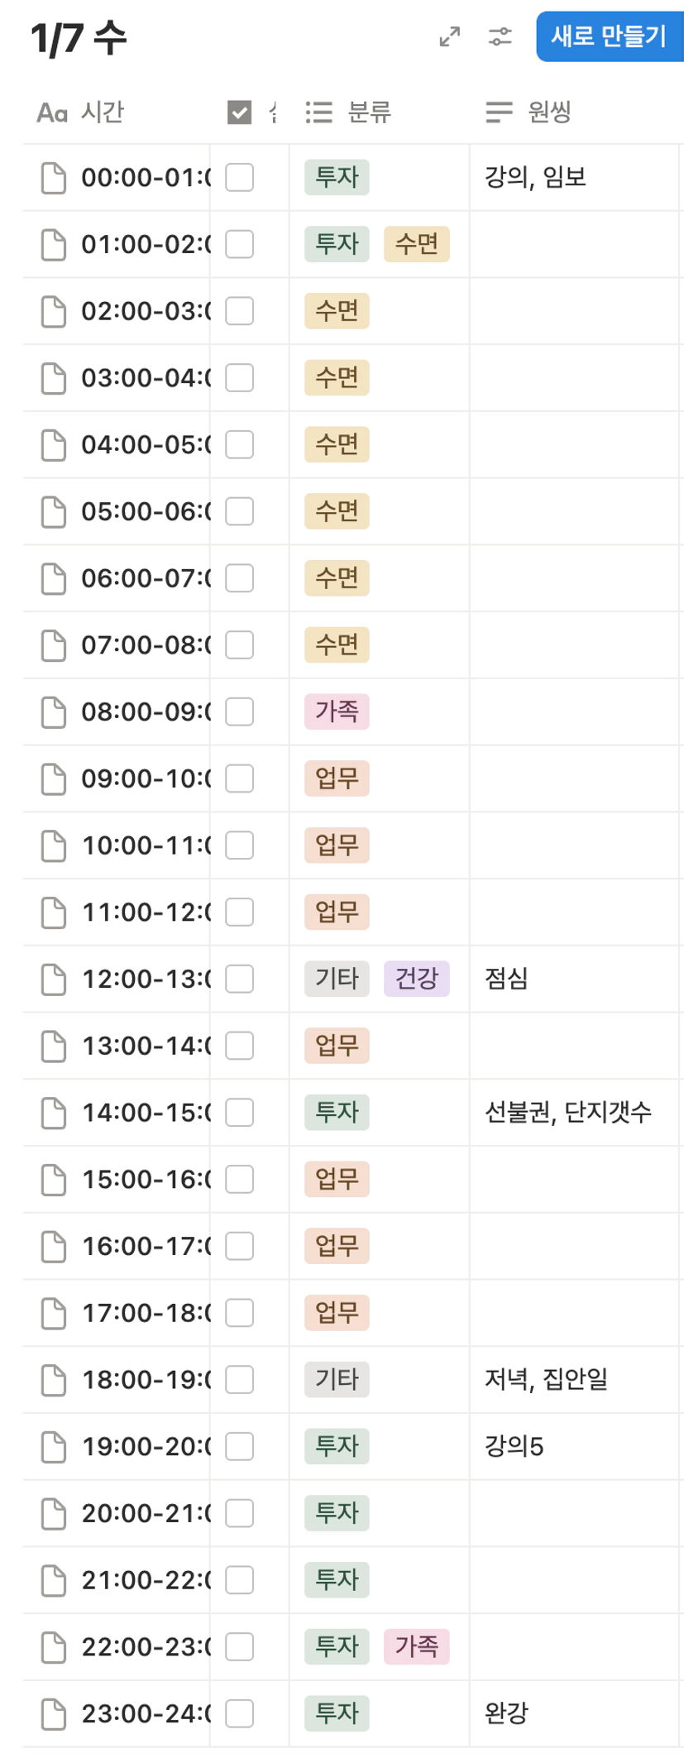Open 분류 tags for the 22:00-23:00 row
The width and height of the screenshot is (684, 1758).
[x=378, y=1647]
